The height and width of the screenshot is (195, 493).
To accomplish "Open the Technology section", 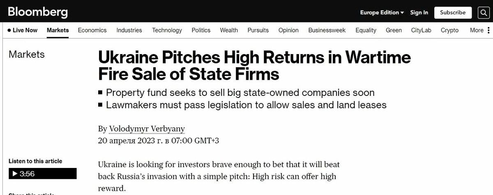I will (167, 30).
